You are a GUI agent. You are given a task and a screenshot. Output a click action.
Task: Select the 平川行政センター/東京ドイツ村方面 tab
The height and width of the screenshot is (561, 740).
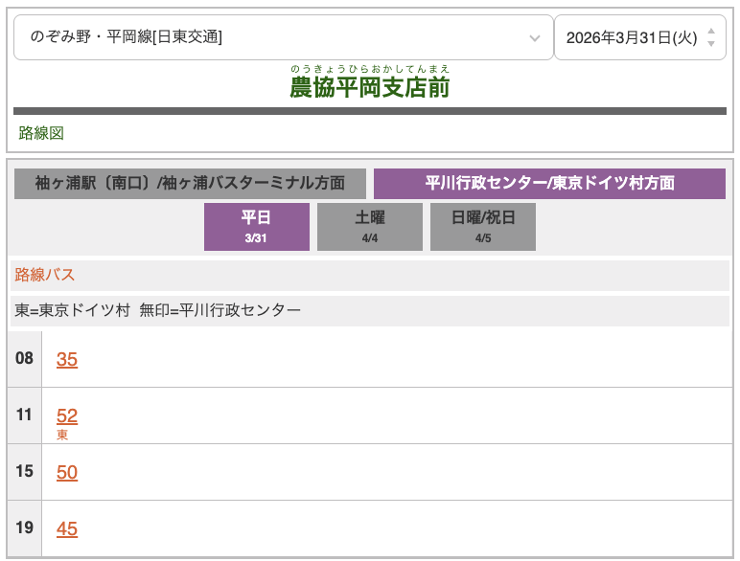549,183
